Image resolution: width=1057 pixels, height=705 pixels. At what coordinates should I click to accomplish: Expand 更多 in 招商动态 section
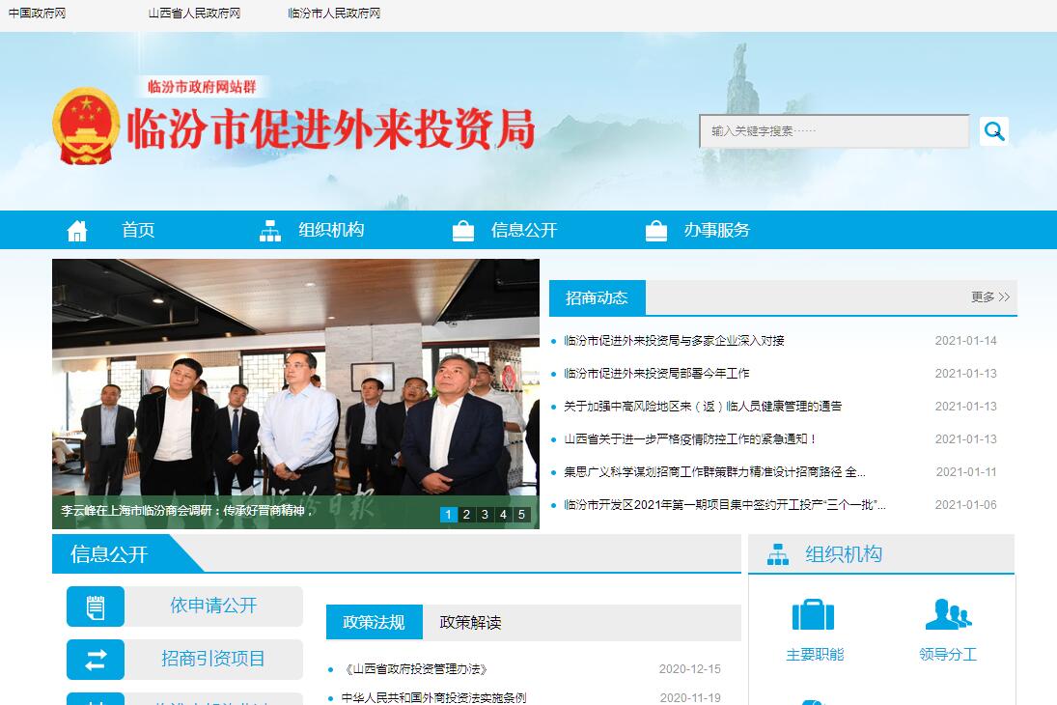[989, 297]
